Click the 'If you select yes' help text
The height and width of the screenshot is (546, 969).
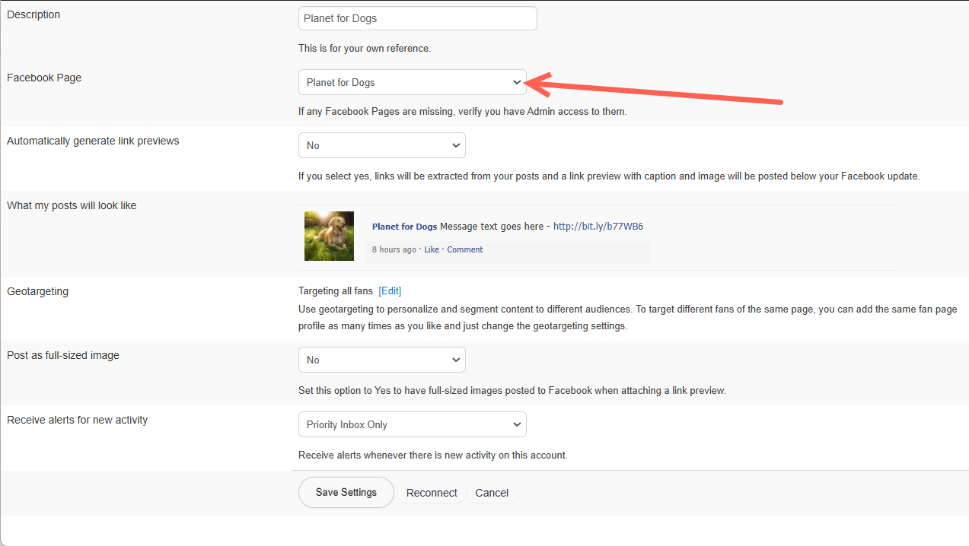[609, 176]
